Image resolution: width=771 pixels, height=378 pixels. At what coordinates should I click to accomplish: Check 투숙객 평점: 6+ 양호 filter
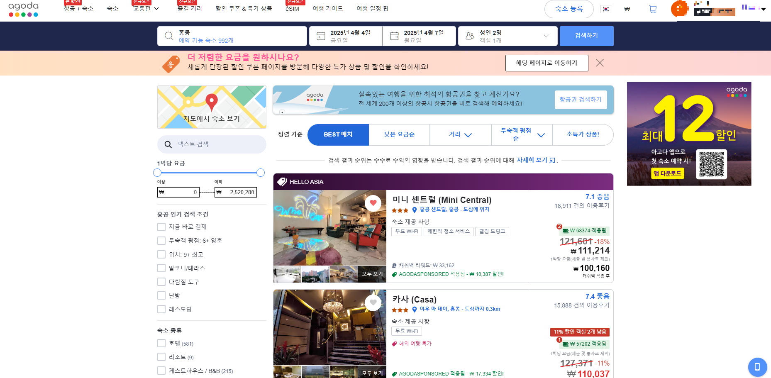coord(161,241)
